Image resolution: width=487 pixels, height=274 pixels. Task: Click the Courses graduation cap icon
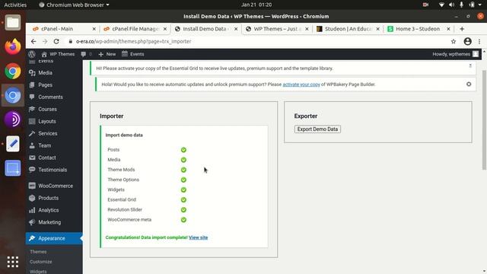(x=32, y=109)
